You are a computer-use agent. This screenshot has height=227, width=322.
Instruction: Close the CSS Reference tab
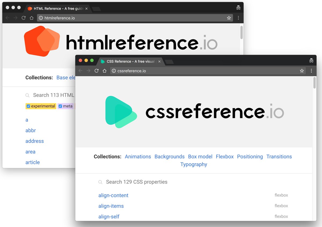159,61
